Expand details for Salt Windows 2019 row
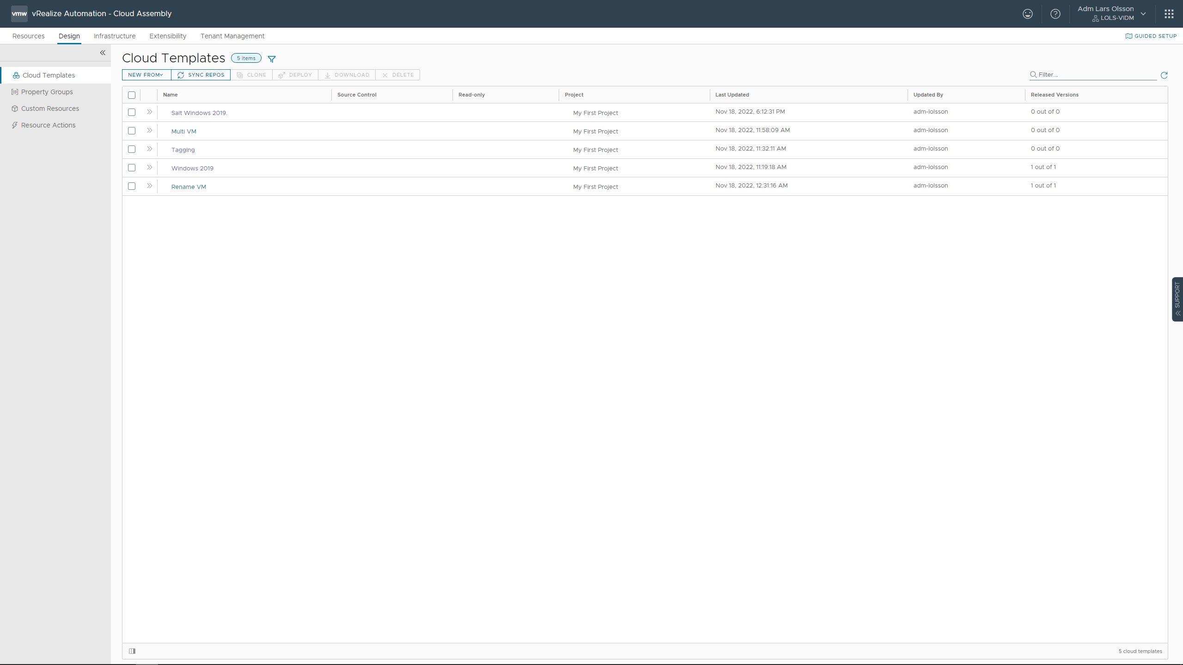 149,112
